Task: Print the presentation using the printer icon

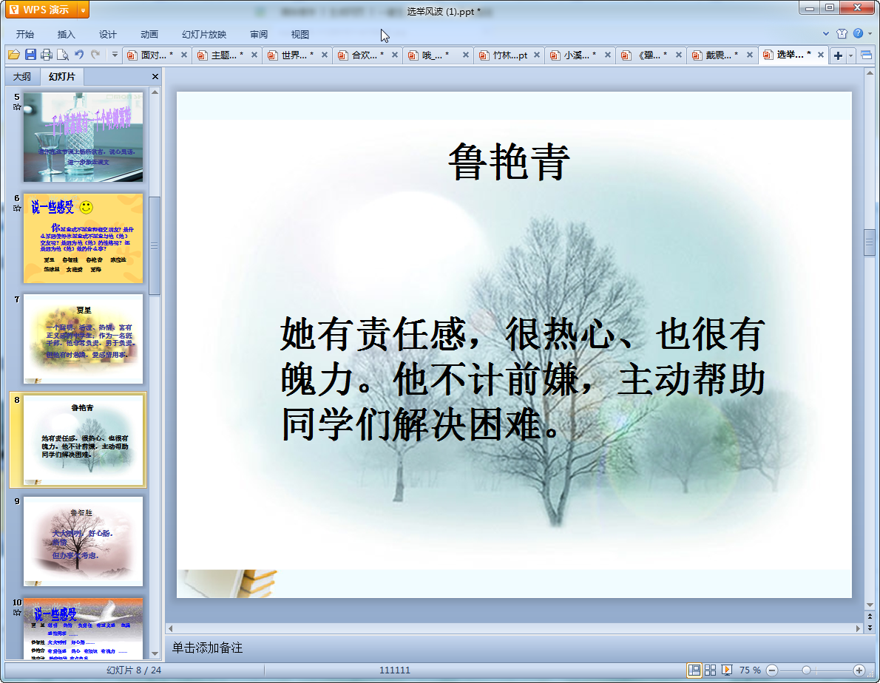Action: pyautogui.click(x=47, y=55)
